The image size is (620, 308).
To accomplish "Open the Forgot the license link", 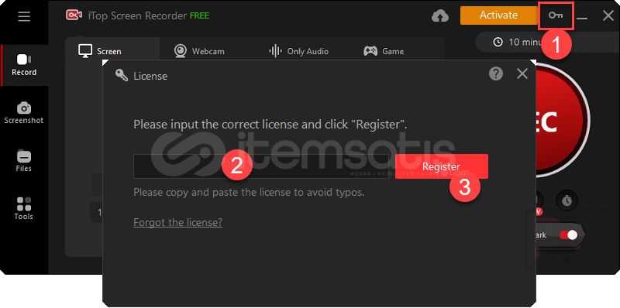I will tap(178, 222).
